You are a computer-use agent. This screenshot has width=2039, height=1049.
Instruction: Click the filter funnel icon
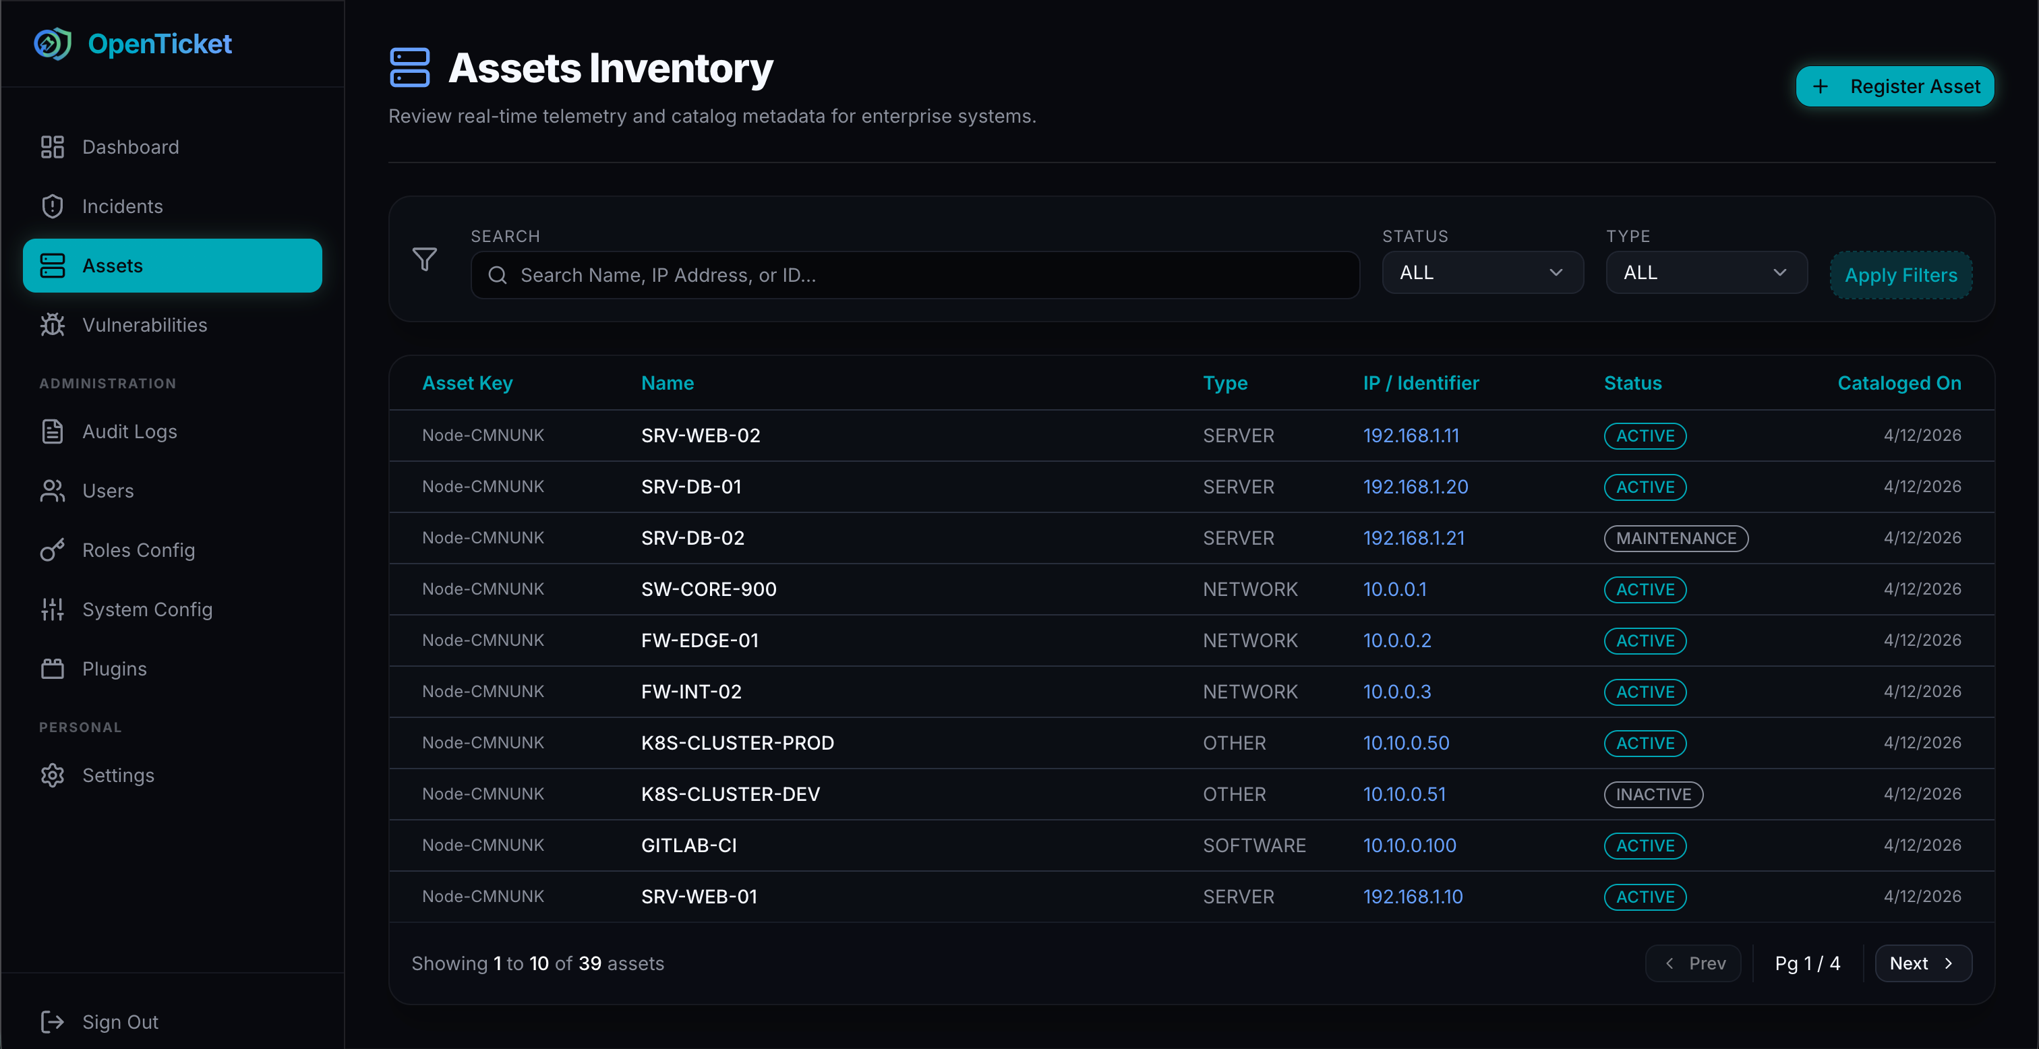coord(425,260)
